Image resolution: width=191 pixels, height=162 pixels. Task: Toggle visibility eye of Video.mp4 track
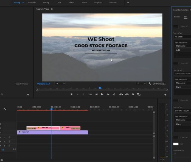(x=1, y=133)
